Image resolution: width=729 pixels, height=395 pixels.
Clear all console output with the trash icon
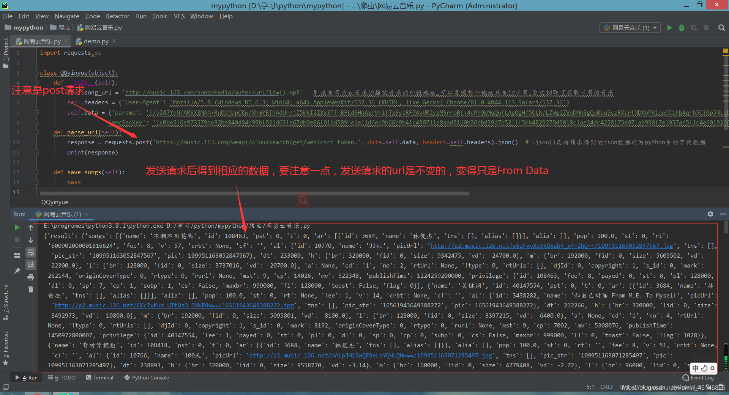point(31,290)
